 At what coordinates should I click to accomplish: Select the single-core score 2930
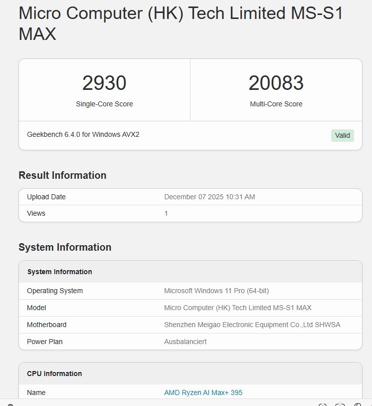pos(104,83)
